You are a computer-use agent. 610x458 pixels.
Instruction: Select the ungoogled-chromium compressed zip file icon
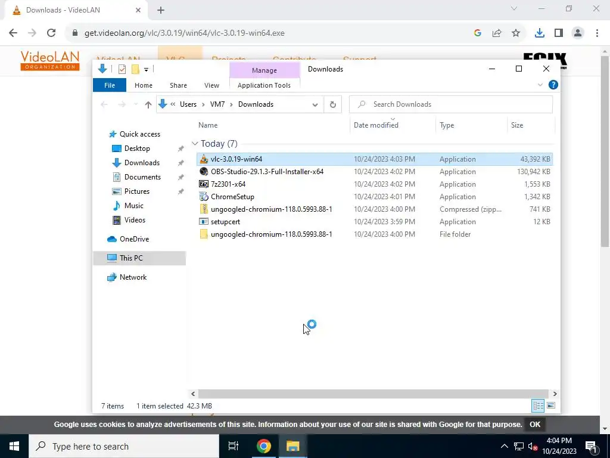[204, 209]
